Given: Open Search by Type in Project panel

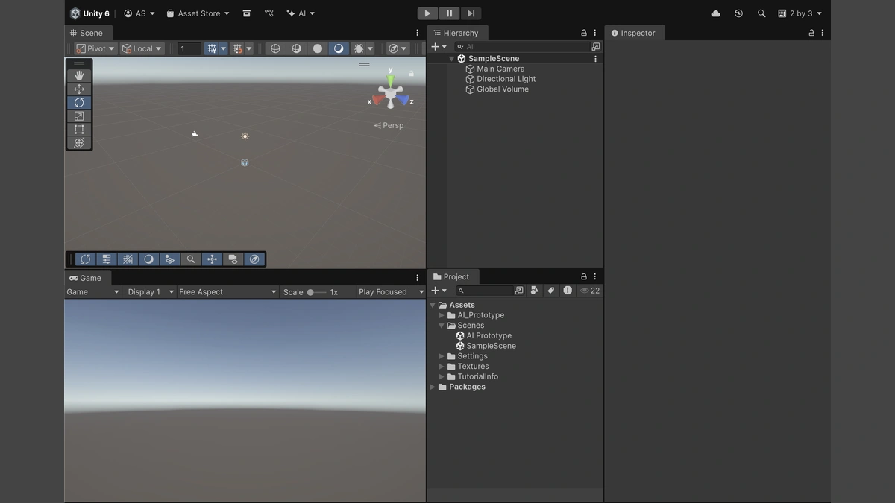Looking at the screenshot, I should click(535, 291).
